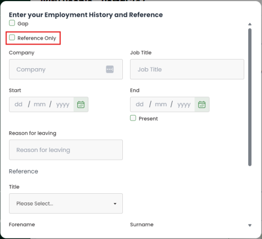Enable the Reference Only checkbox
The height and width of the screenshot is (239, 262).
pyautogui.click(x=12, y=38)
